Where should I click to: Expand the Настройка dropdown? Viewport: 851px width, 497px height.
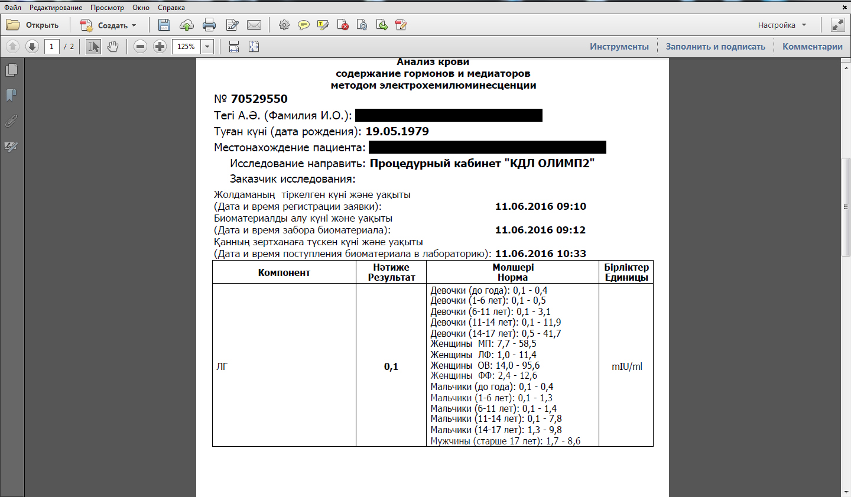pyautogui.click(x=804, y=25)
